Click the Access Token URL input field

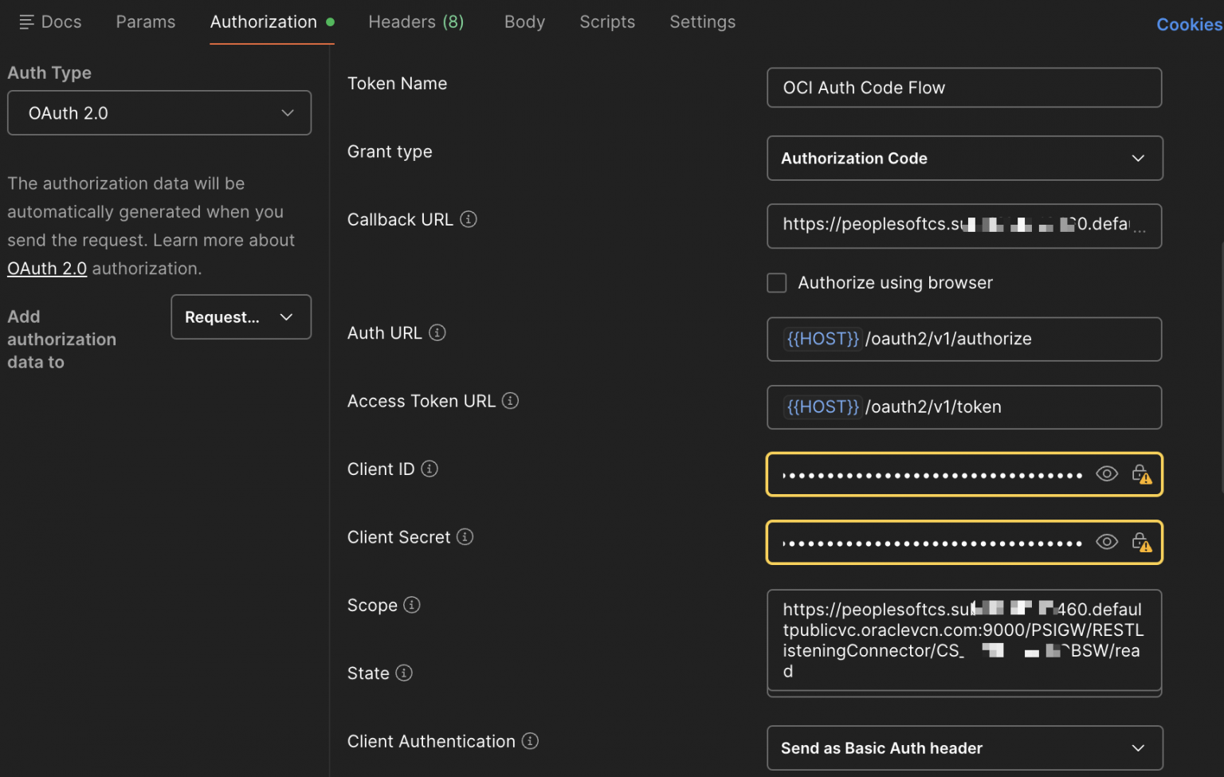pos(964,407)
